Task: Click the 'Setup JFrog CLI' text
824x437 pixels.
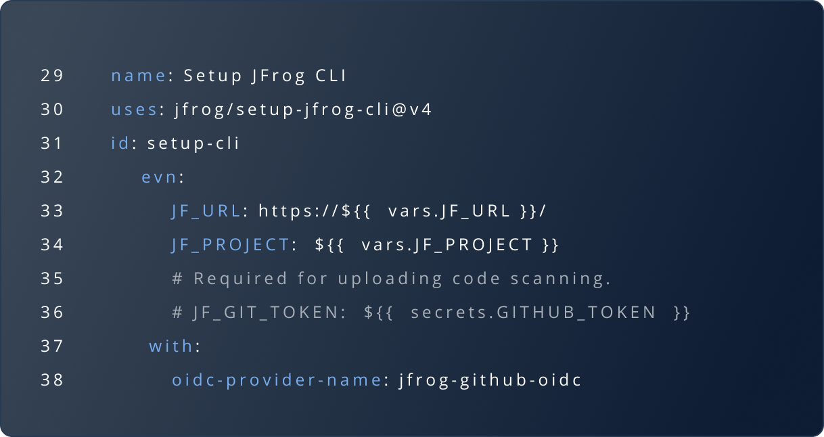Action: coord(265,76)
